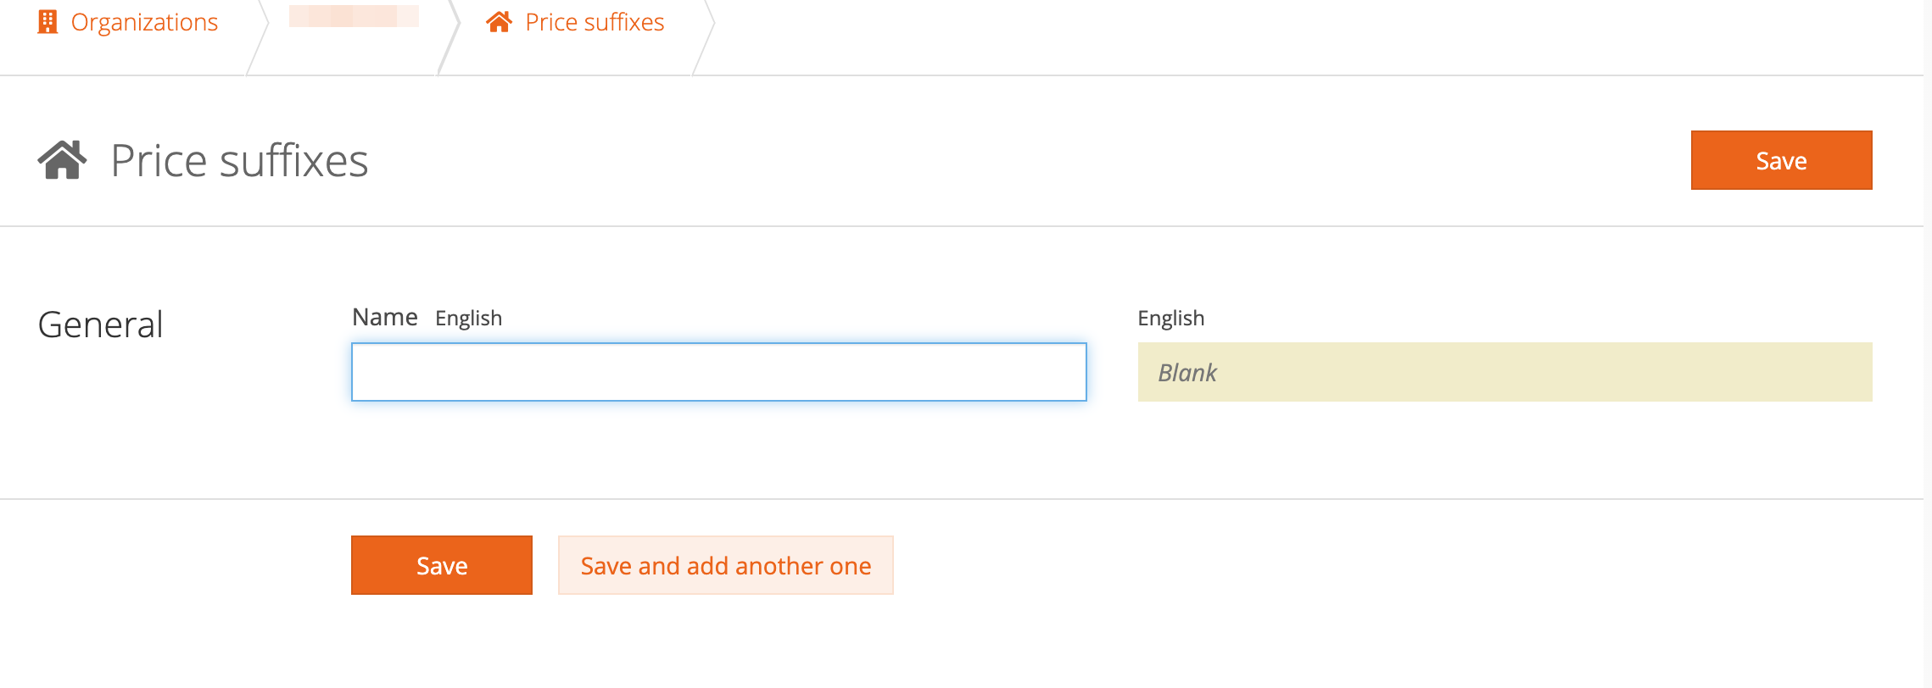The width and height of the screenshot is (1932, 688).
Task: Click the chevron right of Price suffixes breadcrumb
Action: tap(704, 37)
